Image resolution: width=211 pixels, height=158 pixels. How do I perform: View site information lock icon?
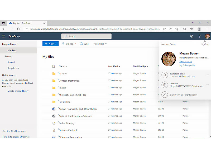coord(27,29)
